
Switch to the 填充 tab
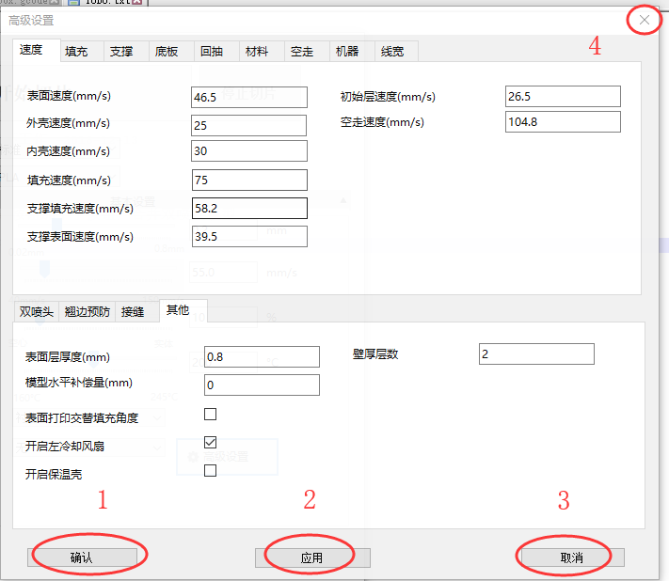coord(77,52)
